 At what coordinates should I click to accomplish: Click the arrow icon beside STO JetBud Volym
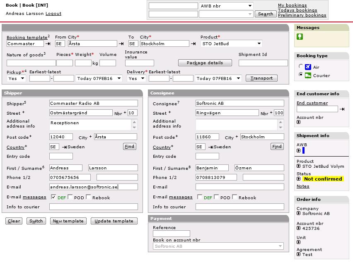click(299, 166)
